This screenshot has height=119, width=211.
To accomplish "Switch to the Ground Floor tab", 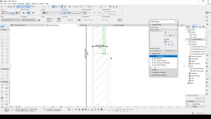I will (x=28, y=25).
